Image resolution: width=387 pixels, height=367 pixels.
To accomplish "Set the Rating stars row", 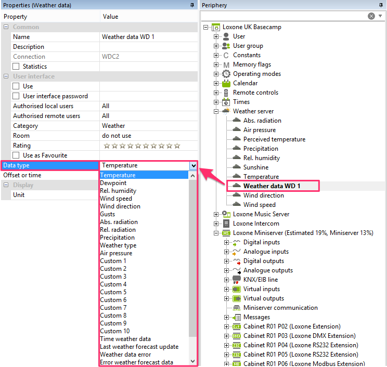I will pos(141,146).
